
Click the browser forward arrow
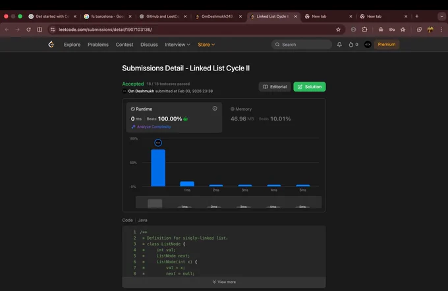(18, 30)
